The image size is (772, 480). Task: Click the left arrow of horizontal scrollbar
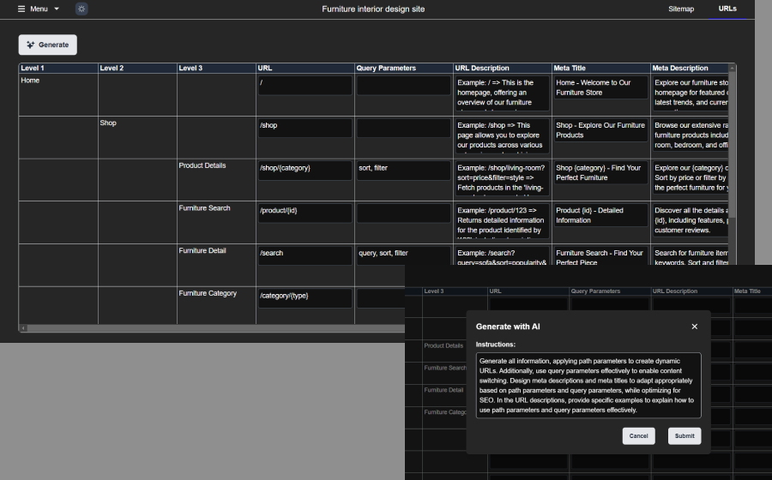click(23, 327)
